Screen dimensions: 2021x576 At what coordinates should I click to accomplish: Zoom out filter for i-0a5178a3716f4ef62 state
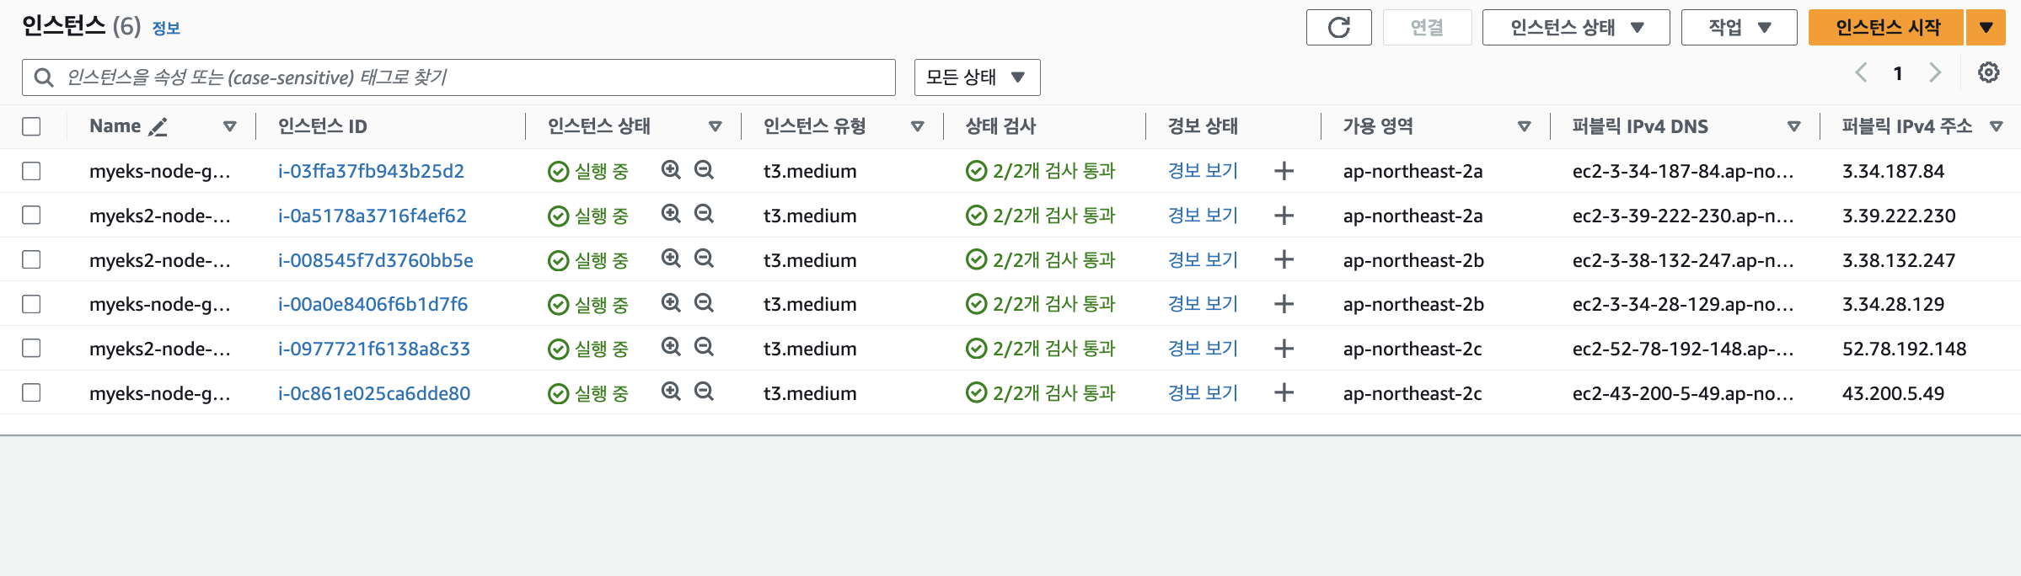pyautogui.click(x=704, y=214)
